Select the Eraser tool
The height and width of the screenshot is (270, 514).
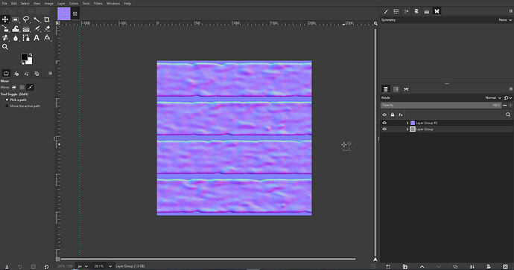coord(47,29)
